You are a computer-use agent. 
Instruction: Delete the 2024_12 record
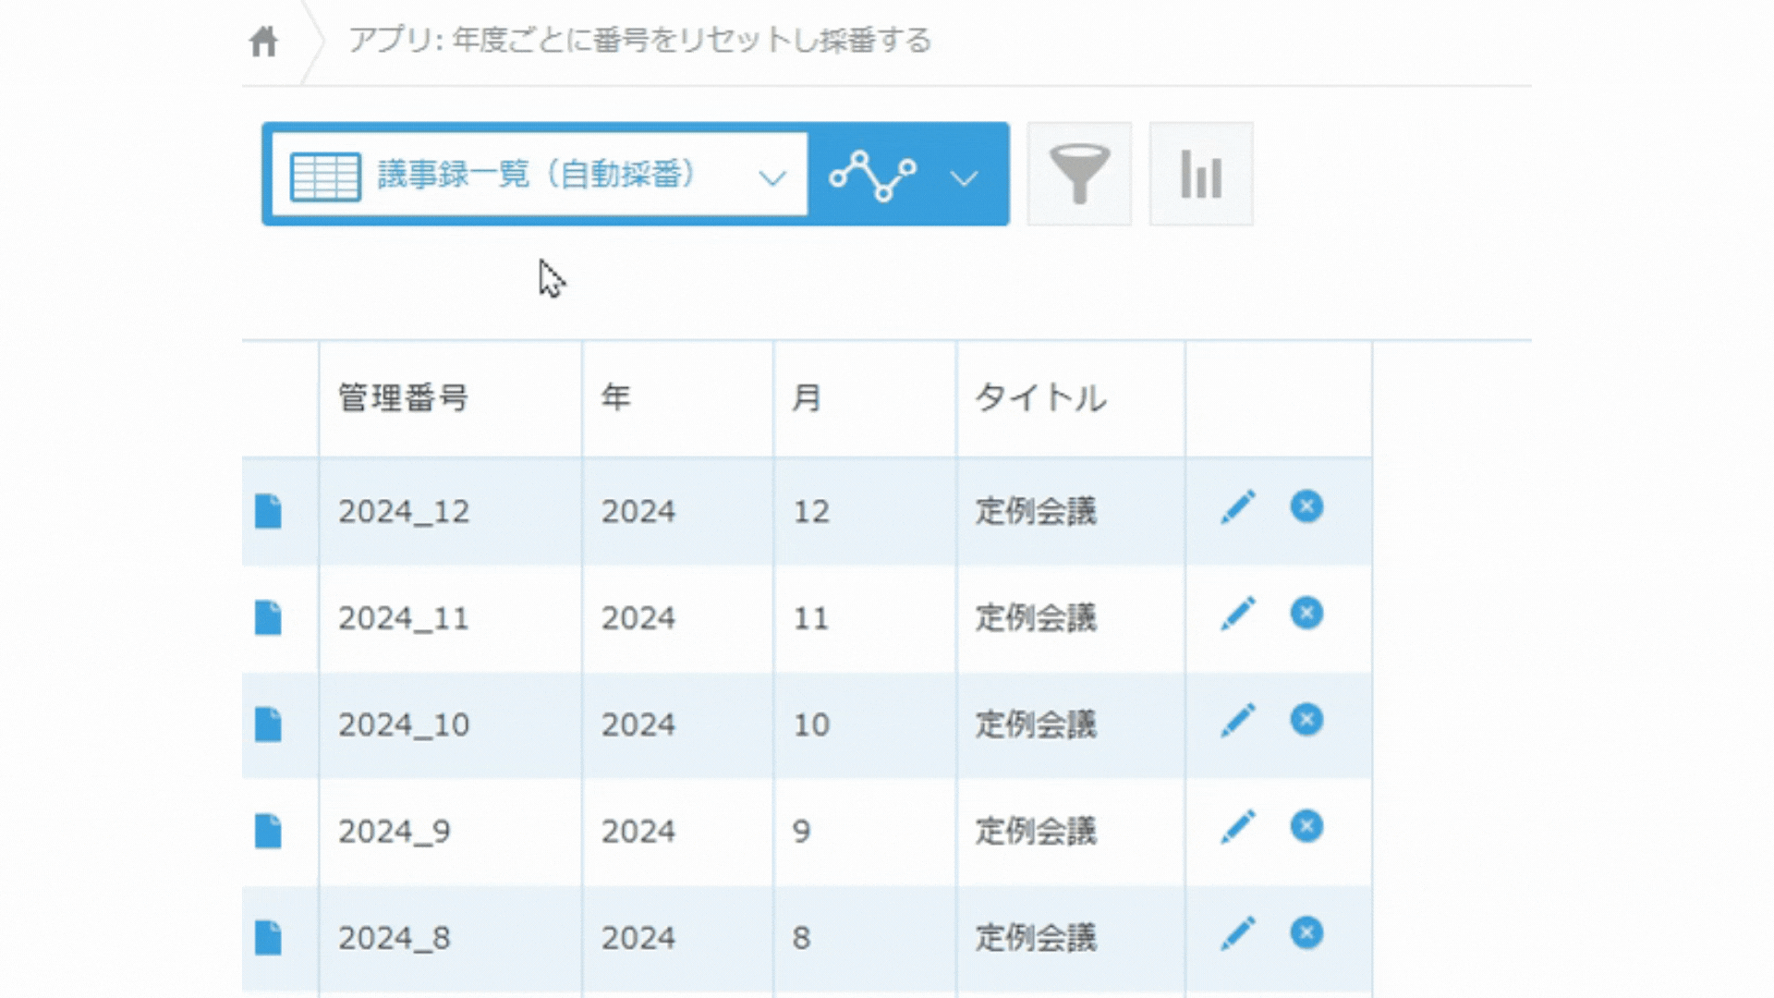coord(1306,506)
